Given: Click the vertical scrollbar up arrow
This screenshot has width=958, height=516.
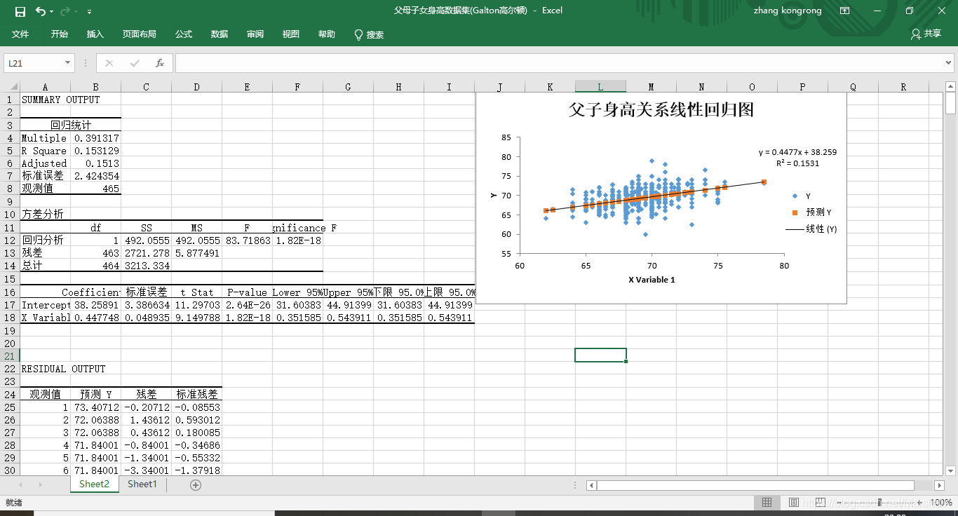Looking at the screenshot, I should [x=951, y=87].
